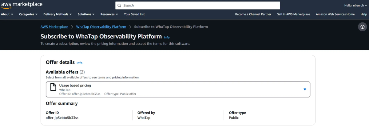Click the document icon in offer selector
This screenshot has height=127, width=369.
(x=53, y=87)
